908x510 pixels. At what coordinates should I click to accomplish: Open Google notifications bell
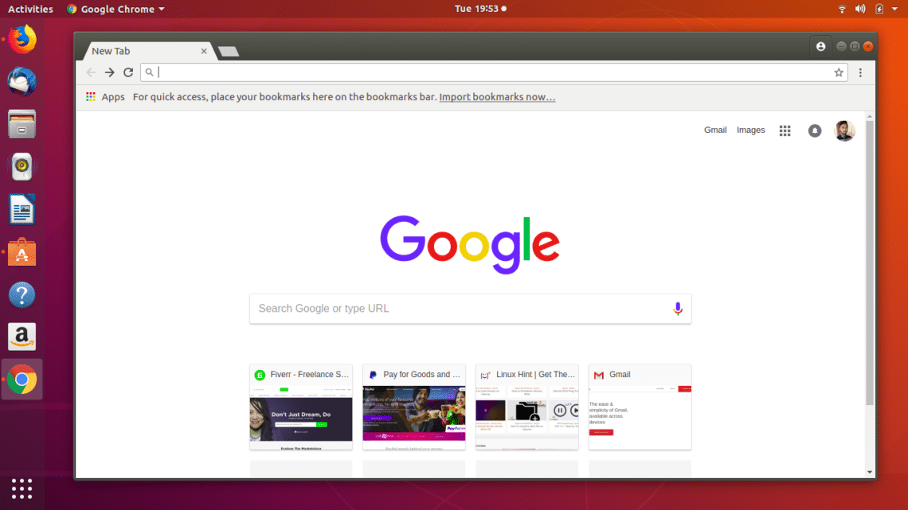815,130
